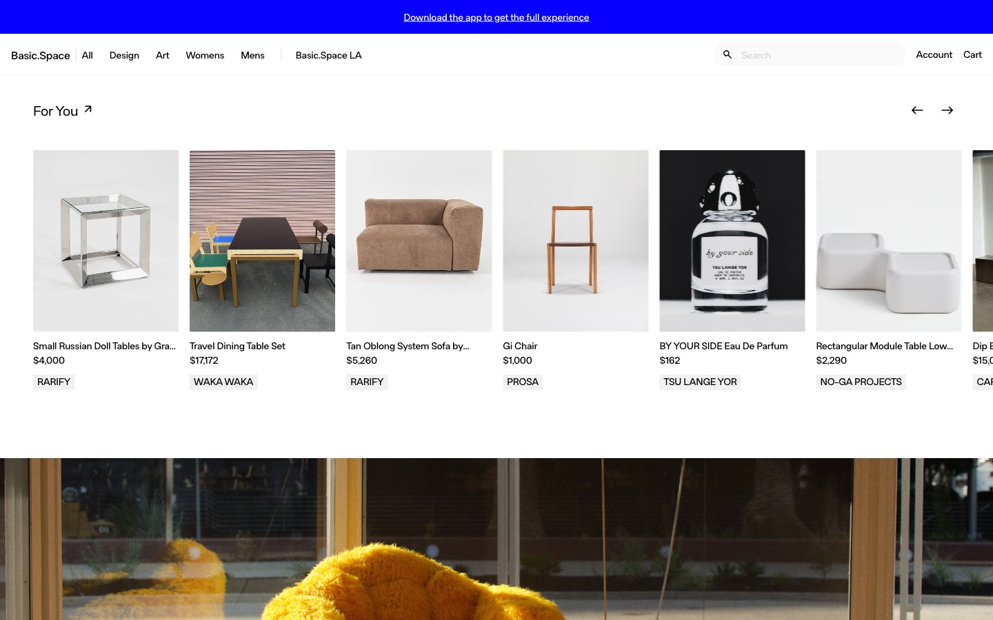
Task: Open the yellow fluffy chair banner image
Action: (496, 539)
